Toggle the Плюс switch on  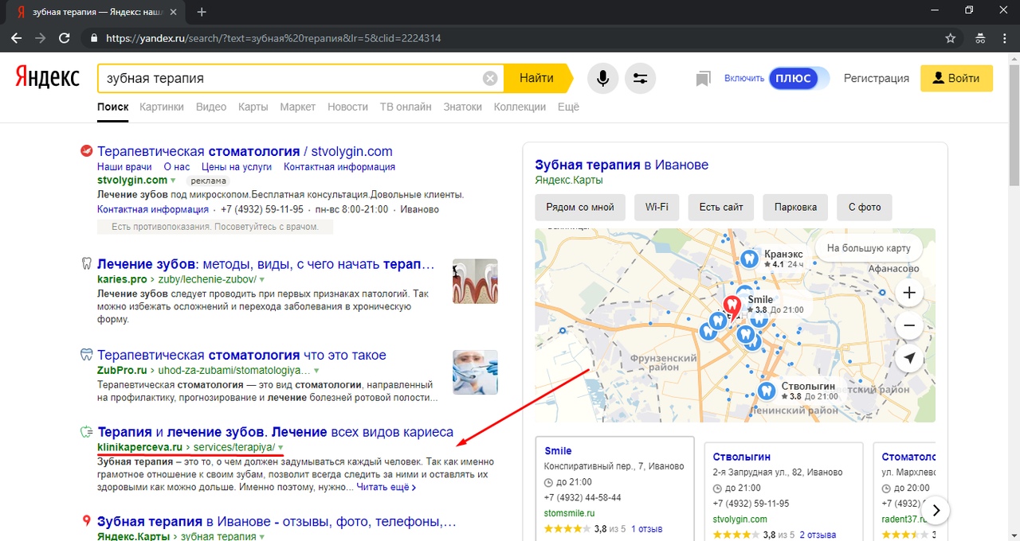click(798, 78)
